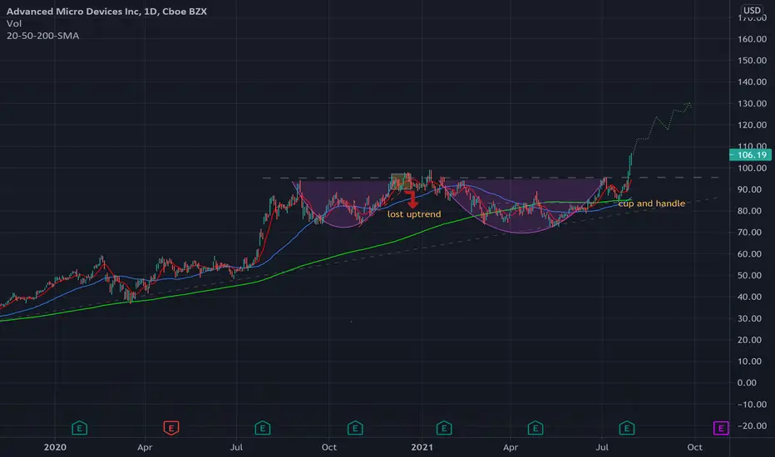Image resolution: width=775 pixels, height=457 pixels.
Task: Click the purple upcoming earnings E marker
Action: tap(721, 428)
